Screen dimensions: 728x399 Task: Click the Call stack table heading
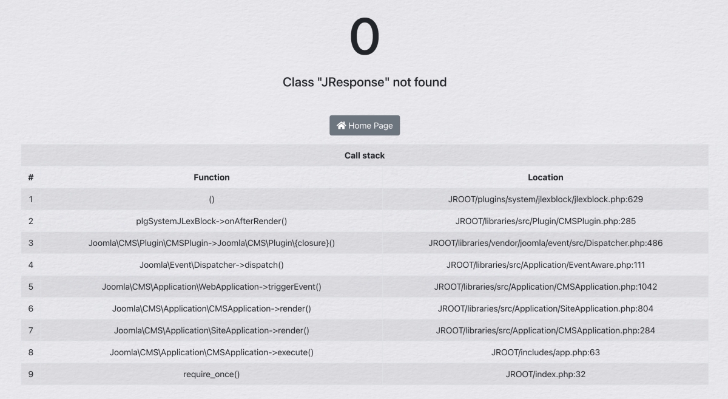tap(365, 155)
